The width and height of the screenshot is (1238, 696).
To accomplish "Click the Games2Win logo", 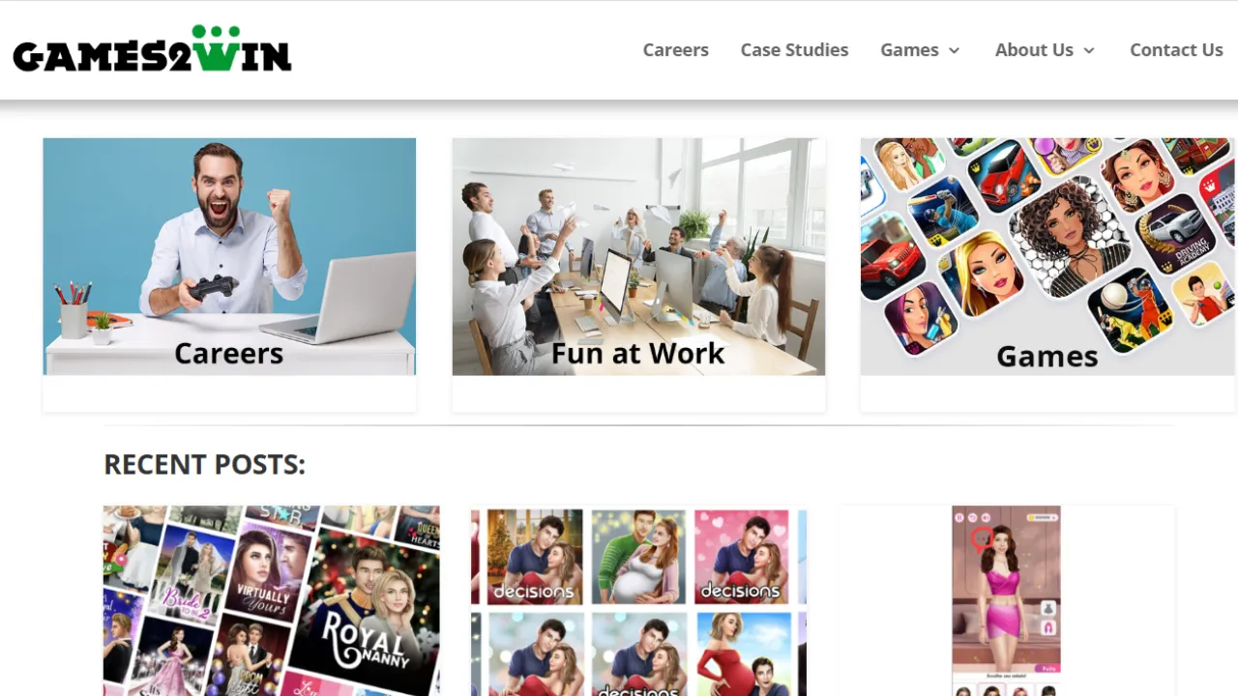I will (152, 49).
